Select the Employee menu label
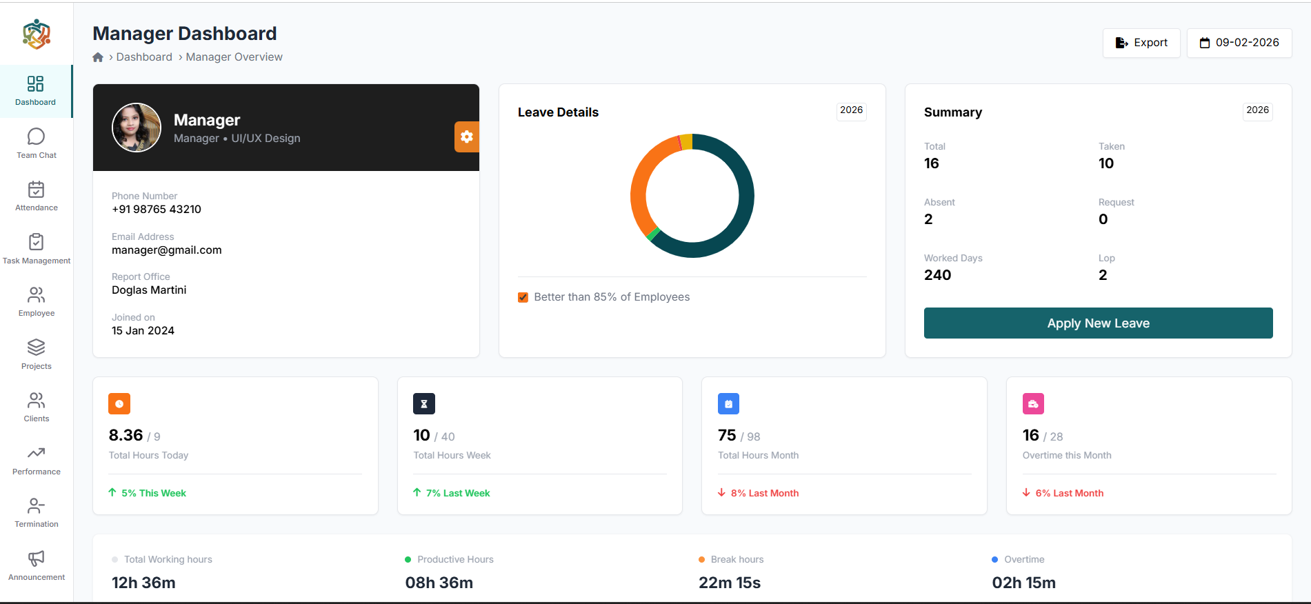The image size is (1311, 604). [37, 313]
